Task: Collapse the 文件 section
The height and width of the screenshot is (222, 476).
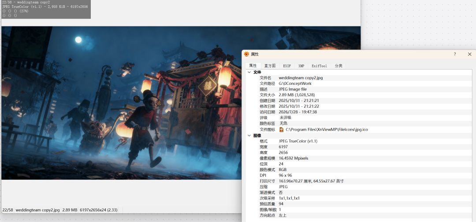Action: (249, 72)
